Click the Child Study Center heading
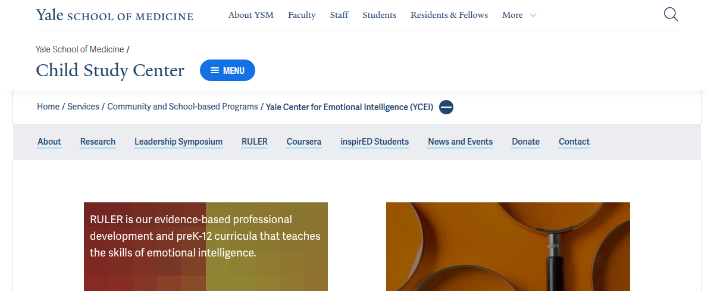The height and width of the screenshot is (291, 714). (x=110, y=70)
